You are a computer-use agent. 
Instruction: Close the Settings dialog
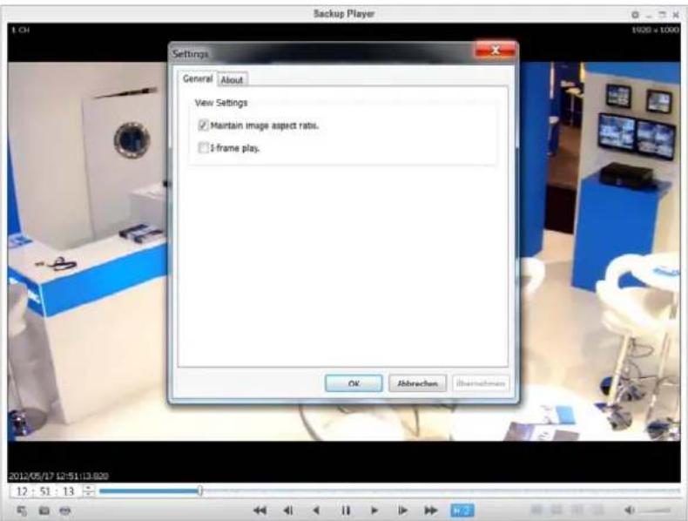(x=495, y=50)
